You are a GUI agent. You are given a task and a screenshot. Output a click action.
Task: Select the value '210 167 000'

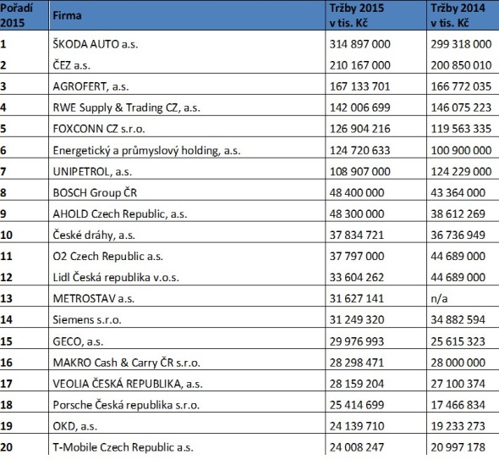coord(360,65)
